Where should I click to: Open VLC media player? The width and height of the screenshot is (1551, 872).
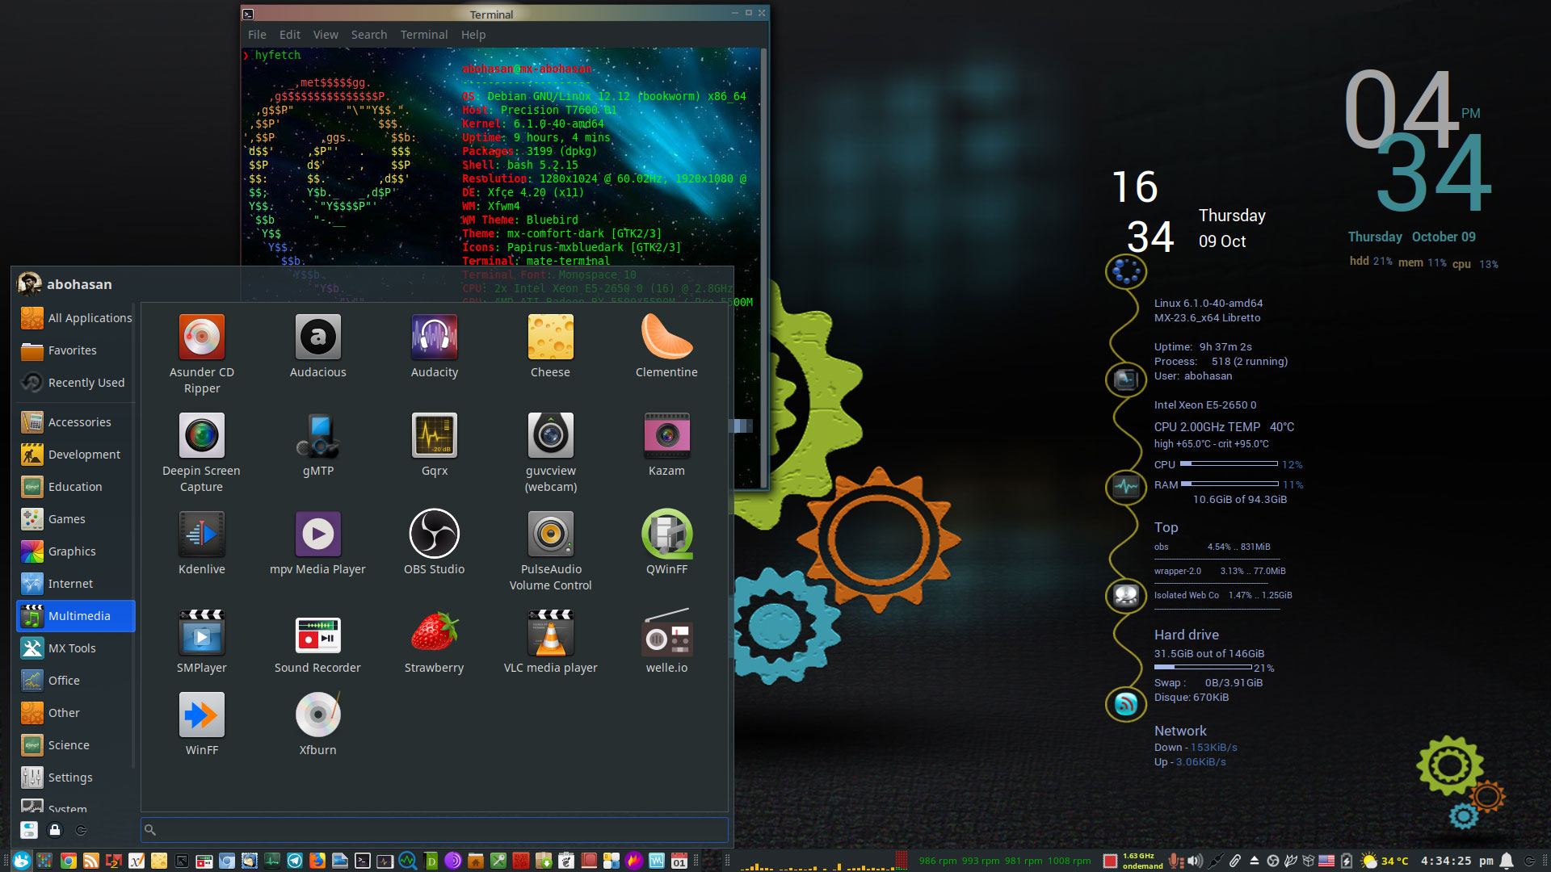point(550,640)
